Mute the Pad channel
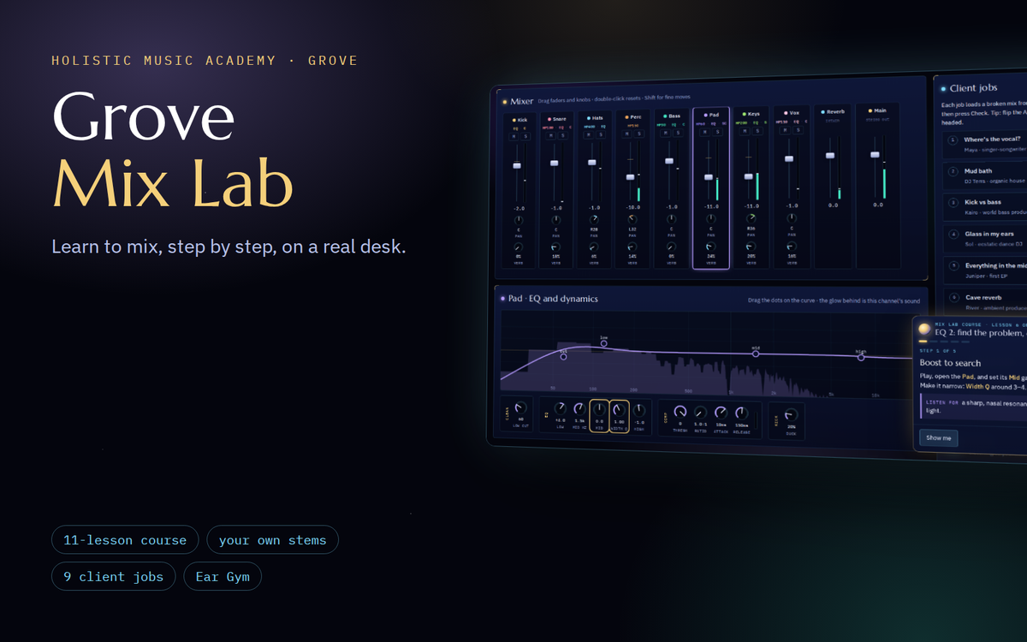 pos(704,132)
